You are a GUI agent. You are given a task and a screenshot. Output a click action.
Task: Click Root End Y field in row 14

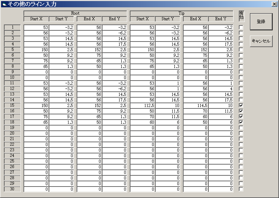pos(115,100)
